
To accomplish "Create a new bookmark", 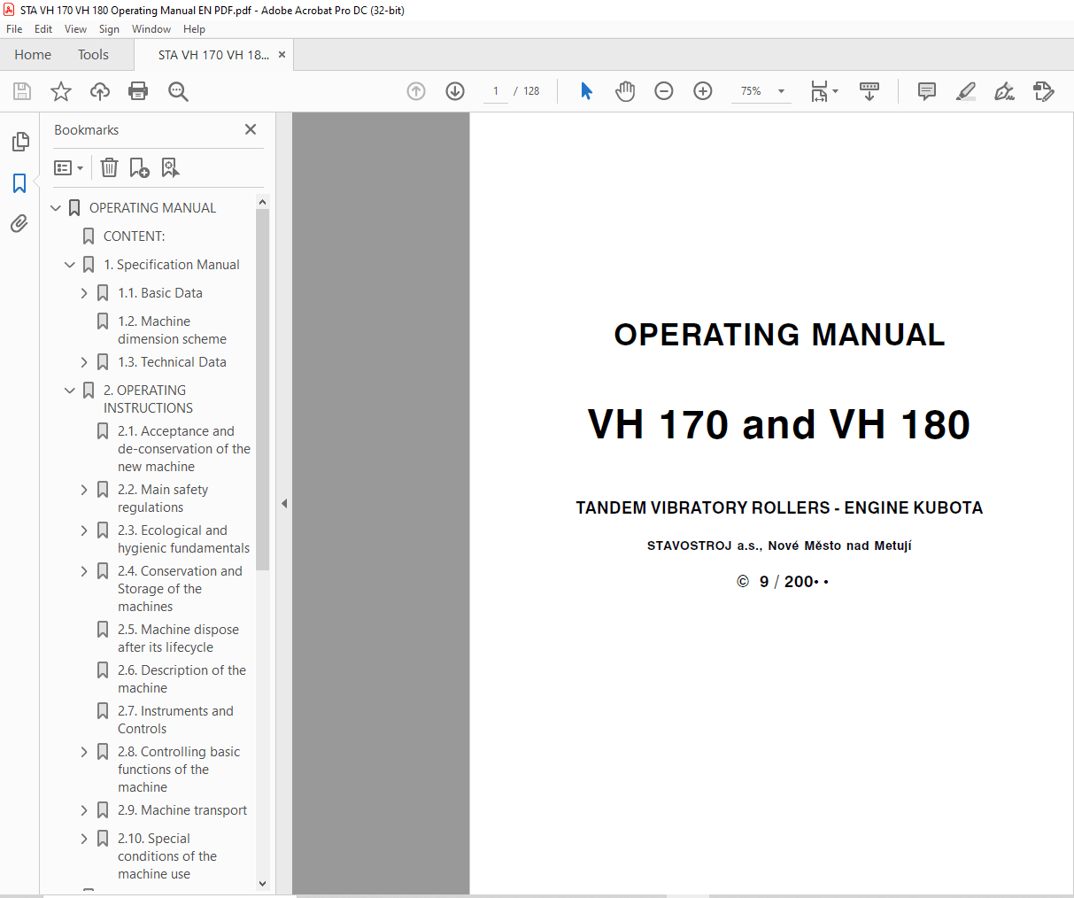I will pyautogui.click(x=138, y=167).
